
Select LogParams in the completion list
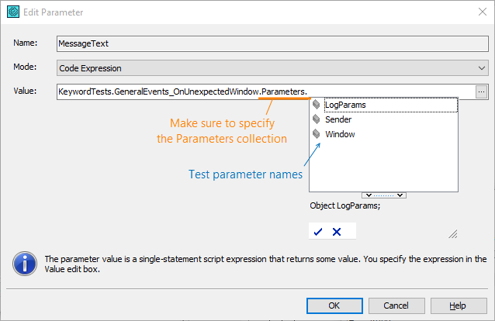click(346, 105)
